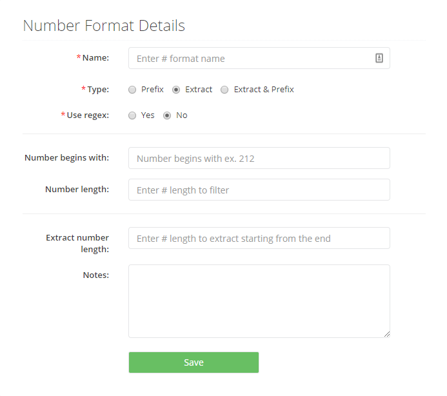Click the Number begins with input
This screenshot has width=447, height=396.
coord(259,158)
